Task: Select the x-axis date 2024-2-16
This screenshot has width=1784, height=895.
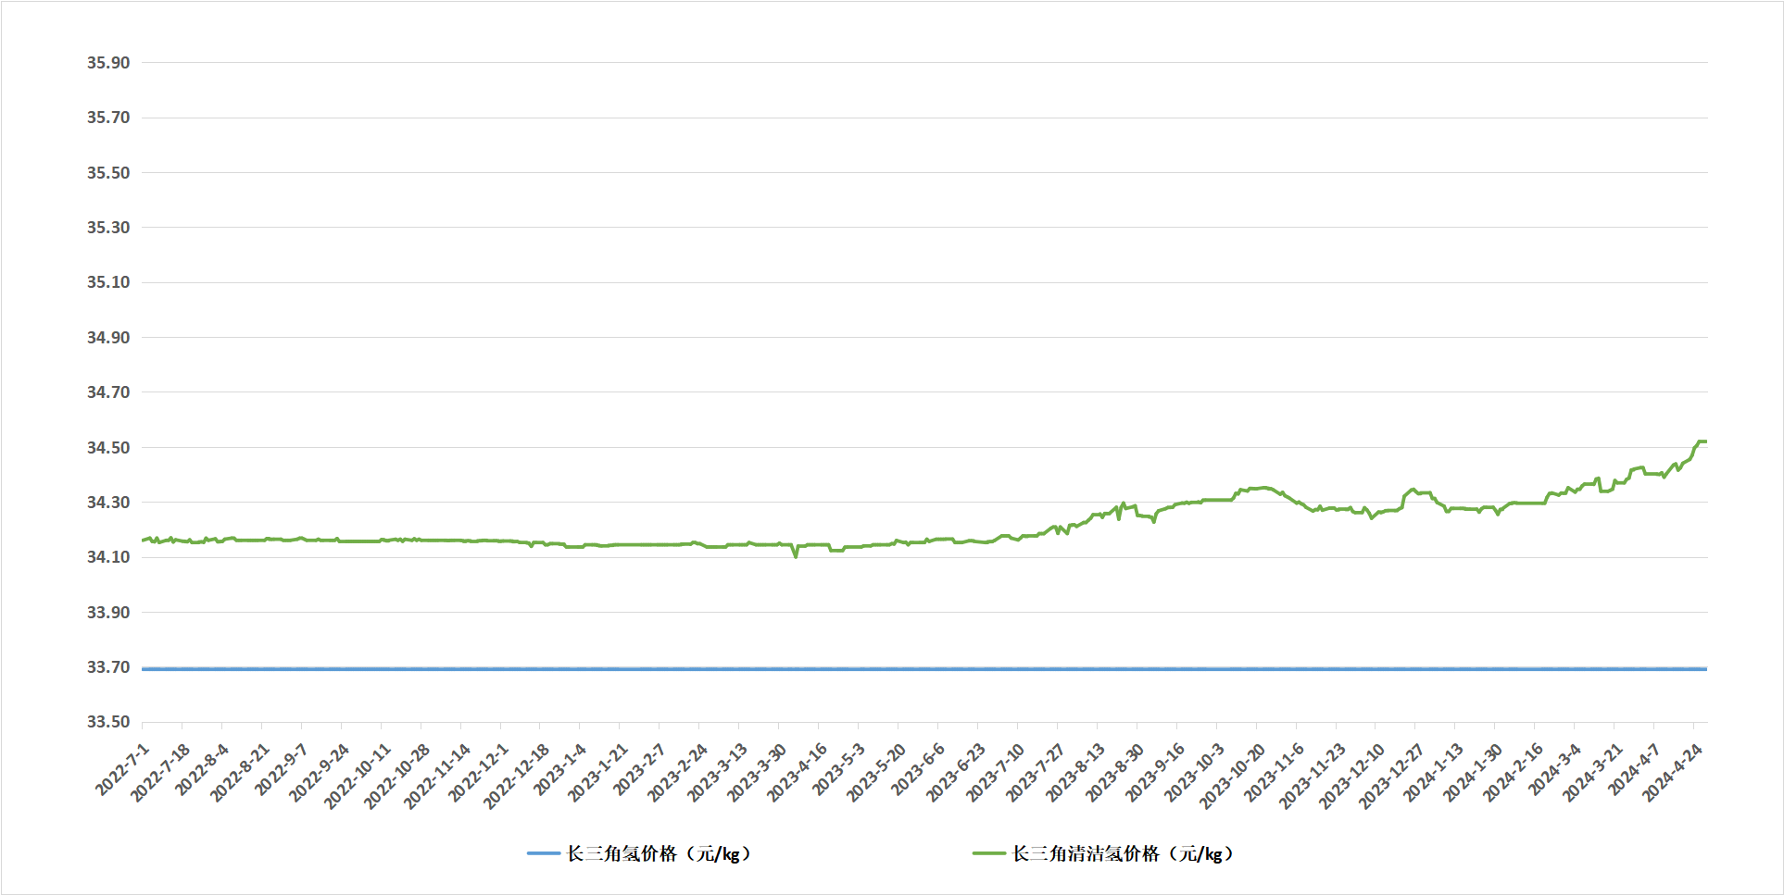Action: pyautogui.click(x=1514, y=772)
